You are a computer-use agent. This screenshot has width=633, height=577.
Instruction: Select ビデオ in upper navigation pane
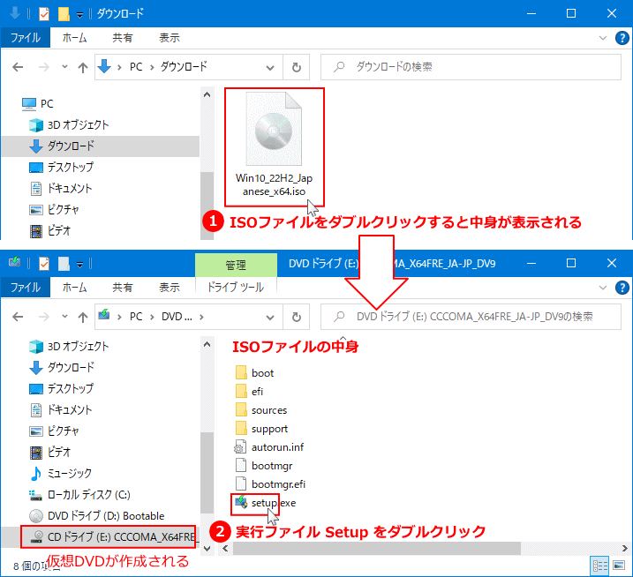50,231
